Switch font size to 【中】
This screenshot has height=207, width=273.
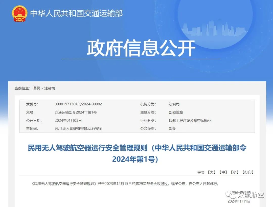coord(223,172)
